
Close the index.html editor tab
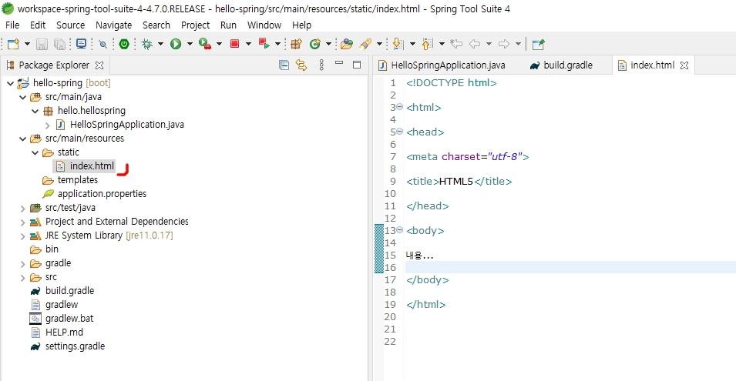click(x=684, y=65)
